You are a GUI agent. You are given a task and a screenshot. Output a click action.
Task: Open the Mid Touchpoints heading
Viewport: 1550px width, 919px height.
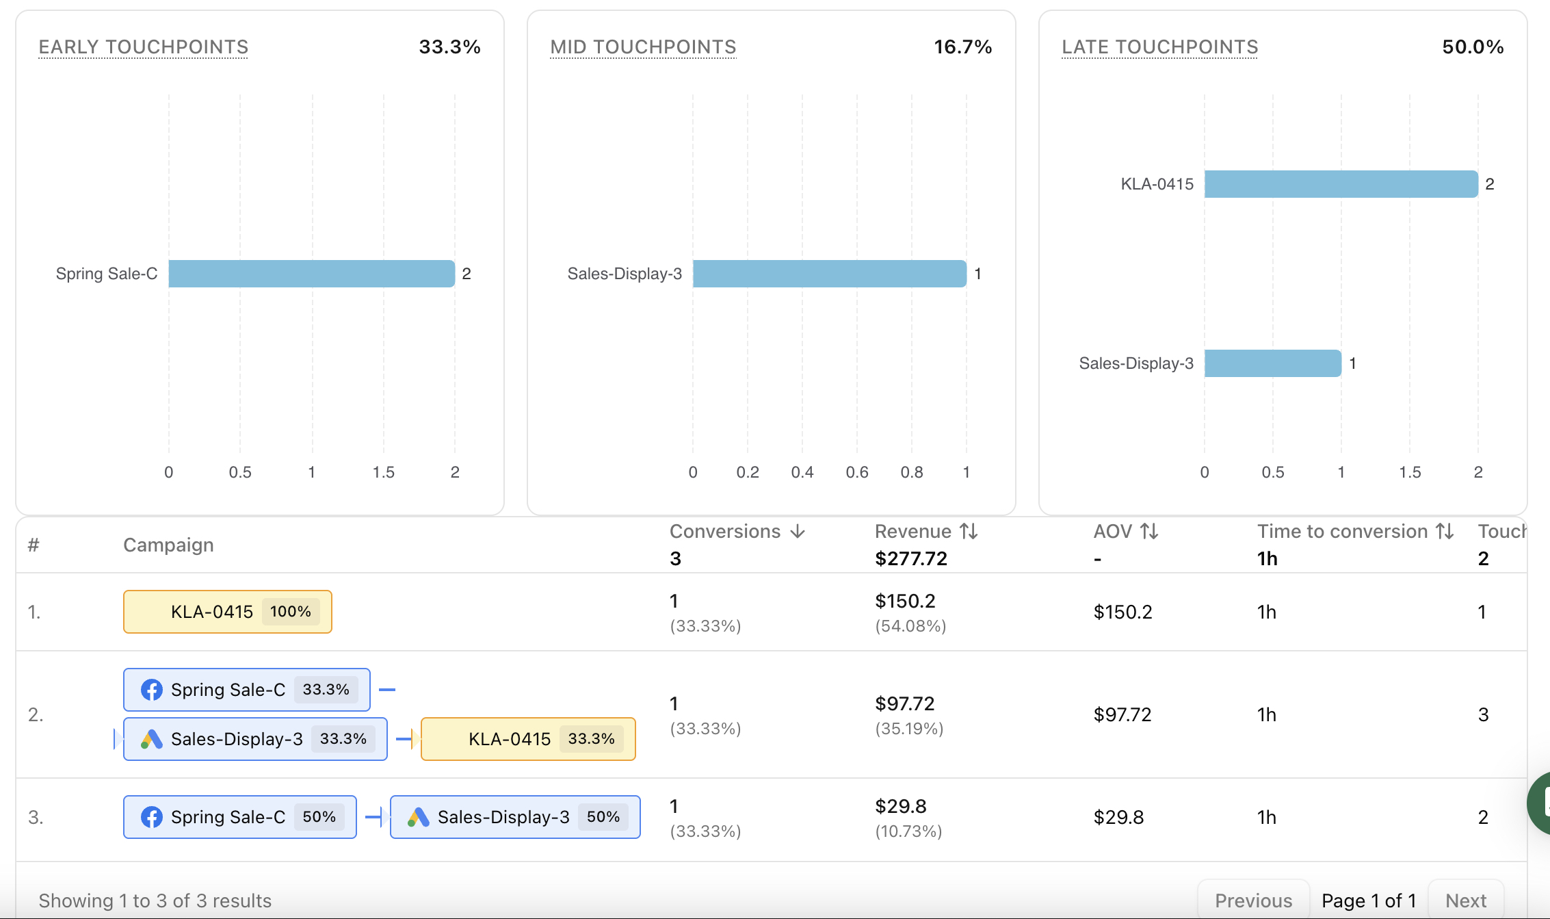point(643,47)
